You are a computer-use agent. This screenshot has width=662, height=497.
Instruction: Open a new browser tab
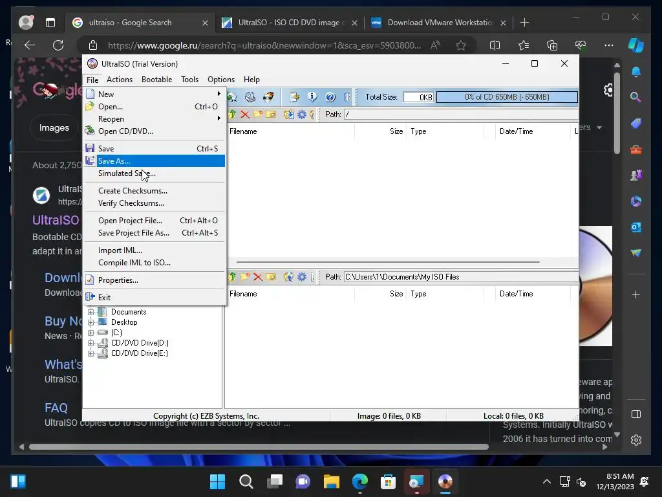[524, 23]
